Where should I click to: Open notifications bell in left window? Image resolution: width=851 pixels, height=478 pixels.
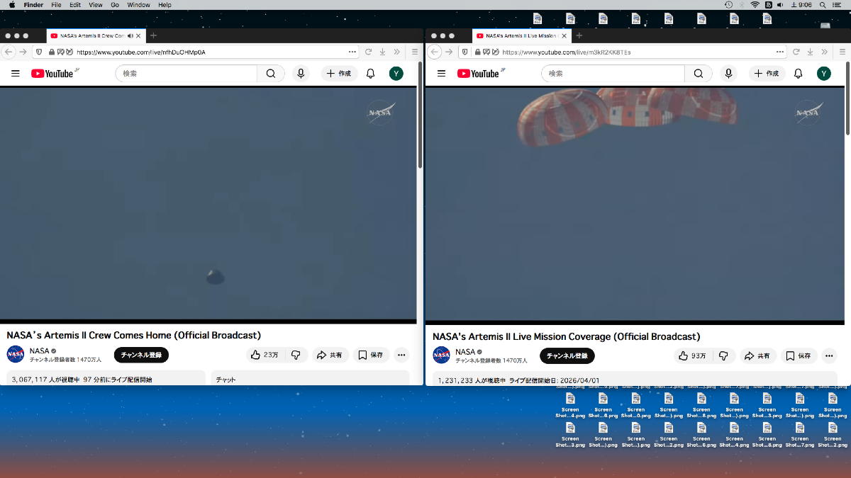coord(370,74)
